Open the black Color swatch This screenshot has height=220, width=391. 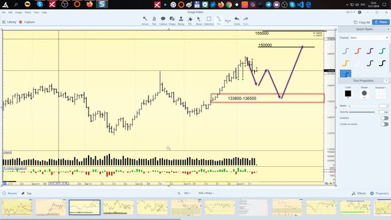click(x=348, y=94)
